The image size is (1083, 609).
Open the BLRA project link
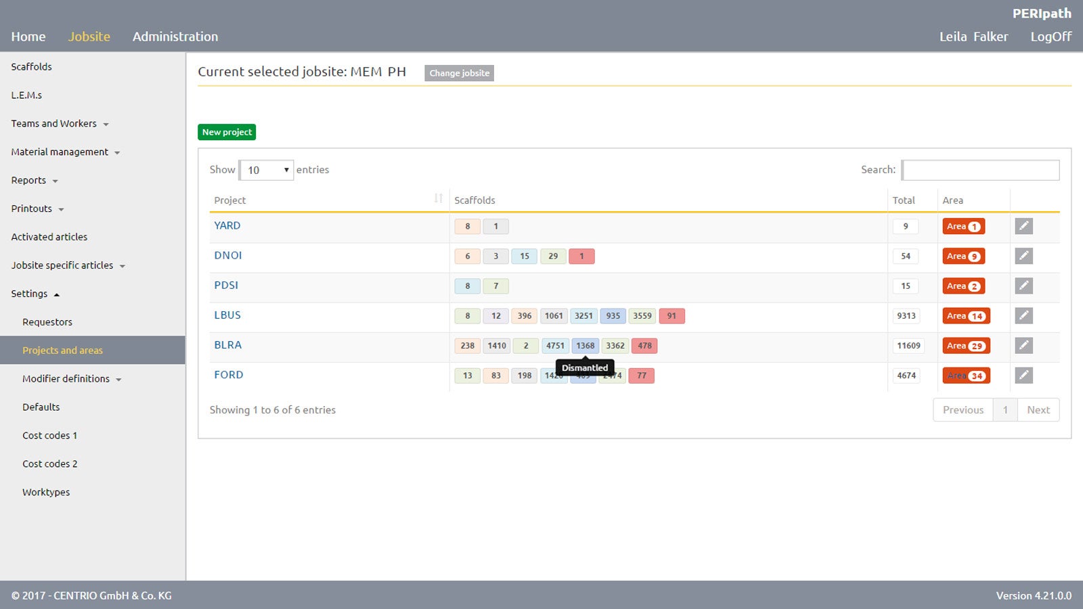click(x=227, y=345)
